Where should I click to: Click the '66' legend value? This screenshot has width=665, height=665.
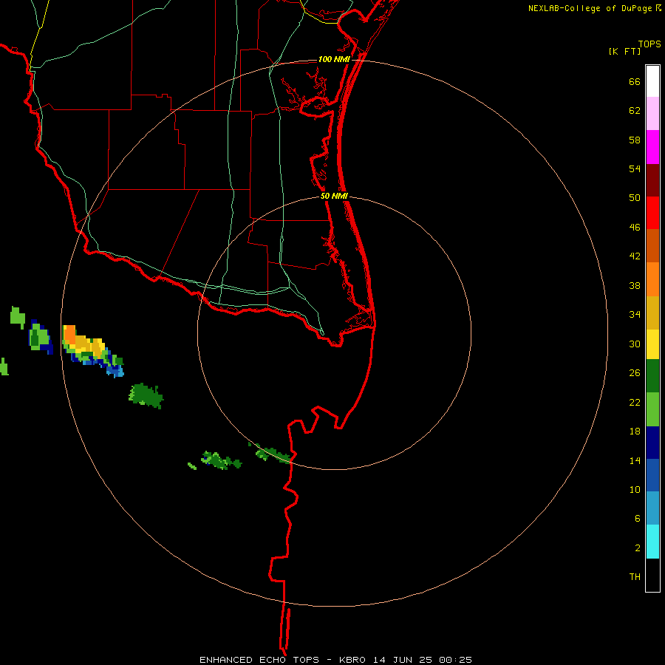635,82
